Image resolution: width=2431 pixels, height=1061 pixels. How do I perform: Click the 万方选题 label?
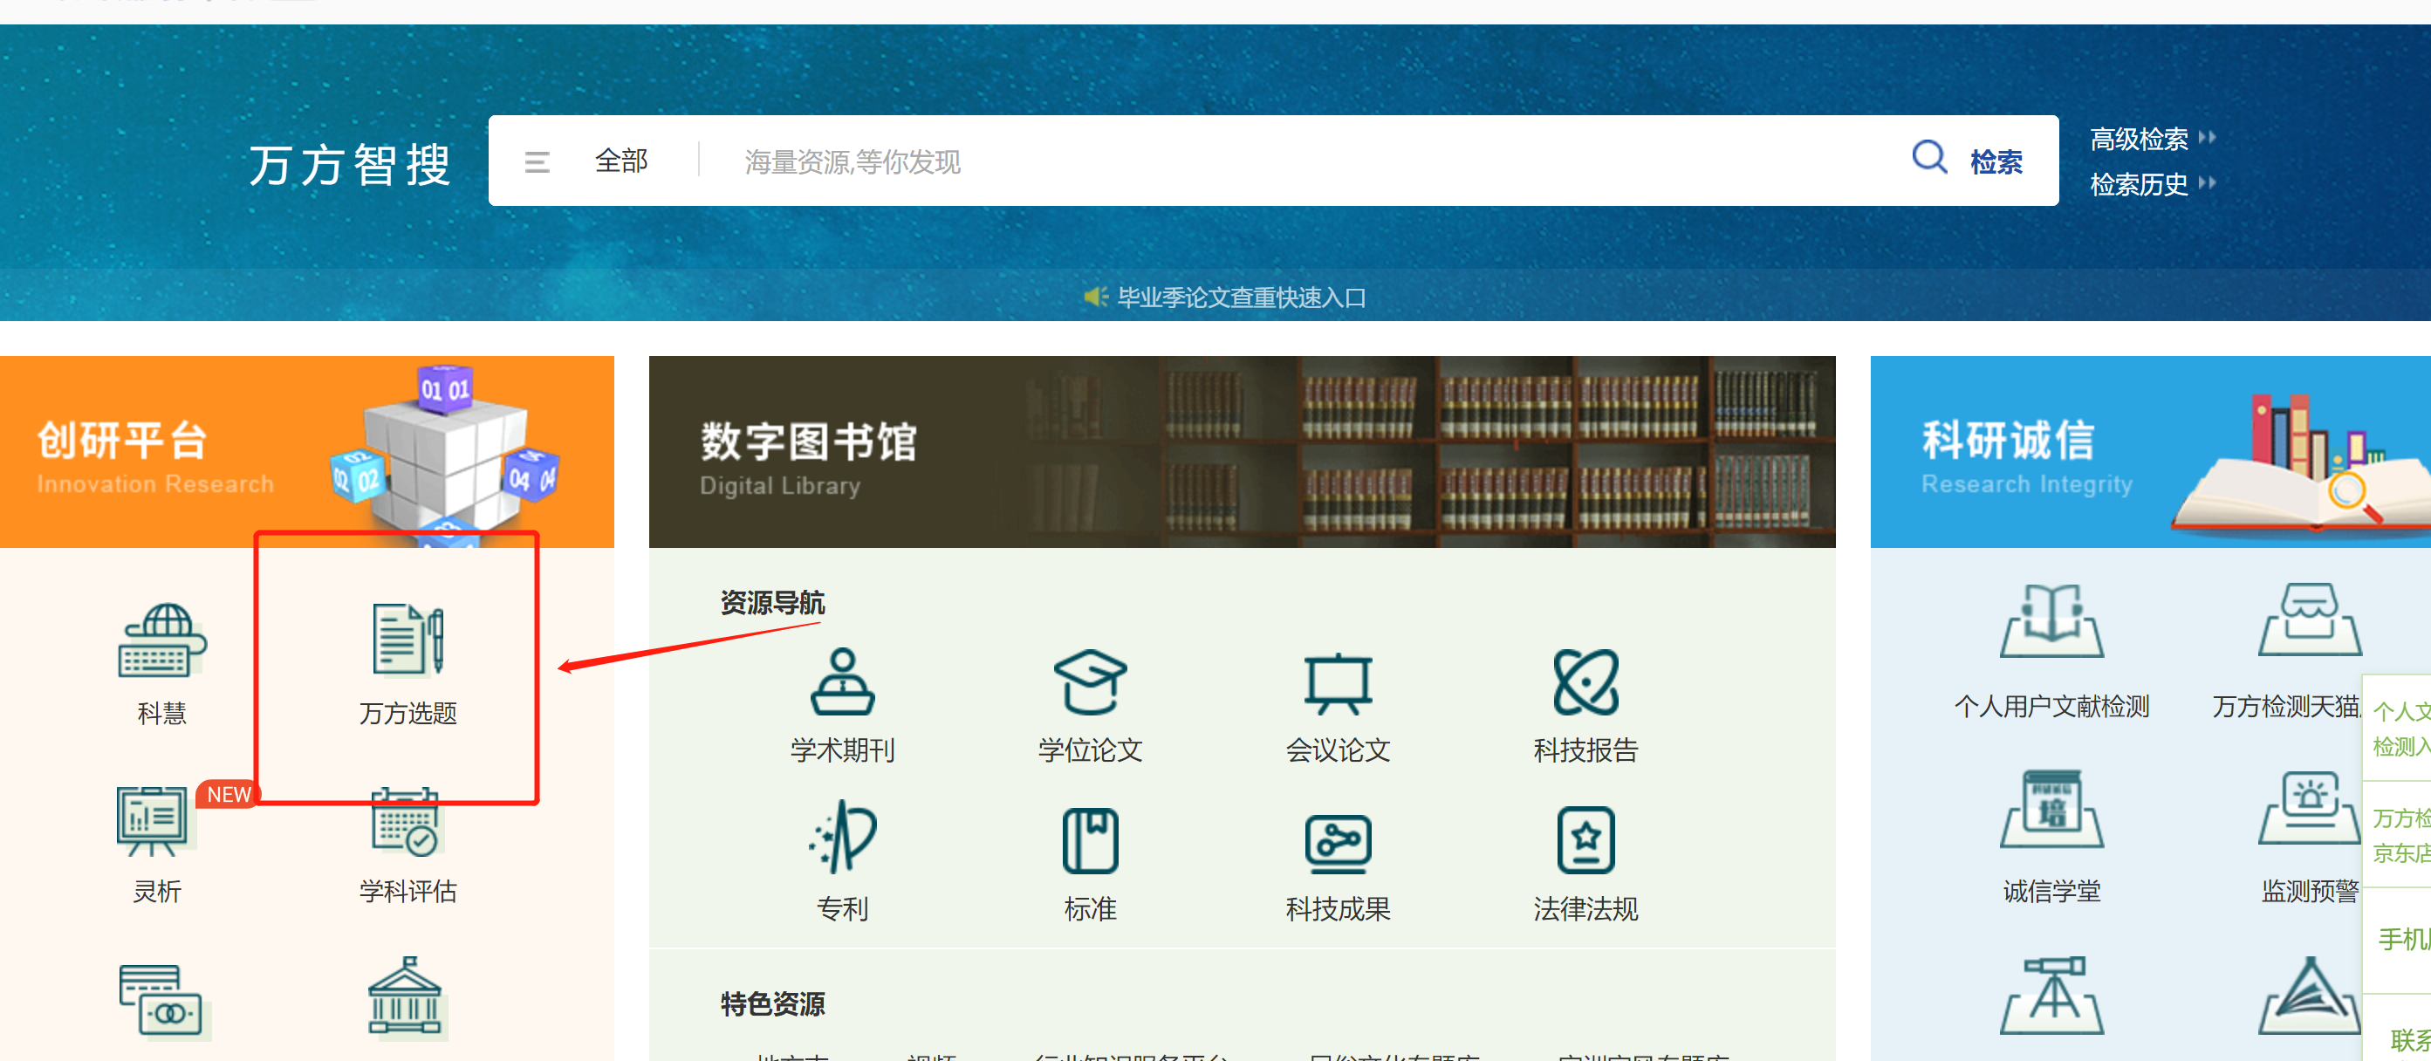[x=407, y=713]
